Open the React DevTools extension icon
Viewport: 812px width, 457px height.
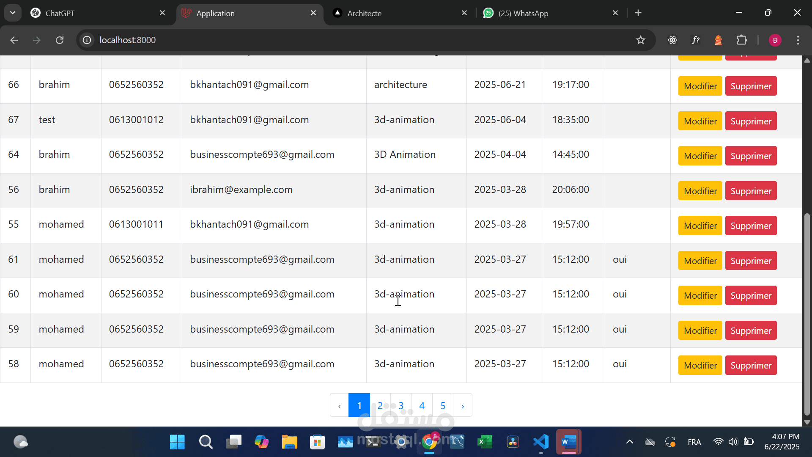click(672, 40)
